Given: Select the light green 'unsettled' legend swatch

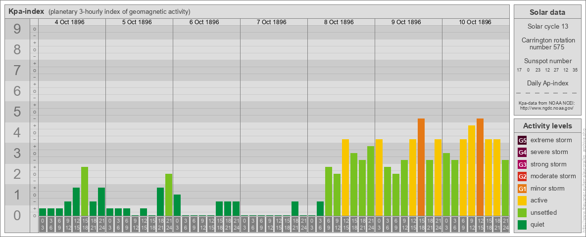Looking at the screenshot, I should [522, 213].
